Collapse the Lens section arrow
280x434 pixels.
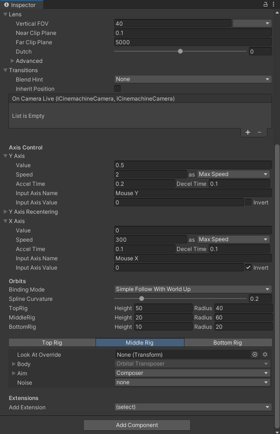6,14
